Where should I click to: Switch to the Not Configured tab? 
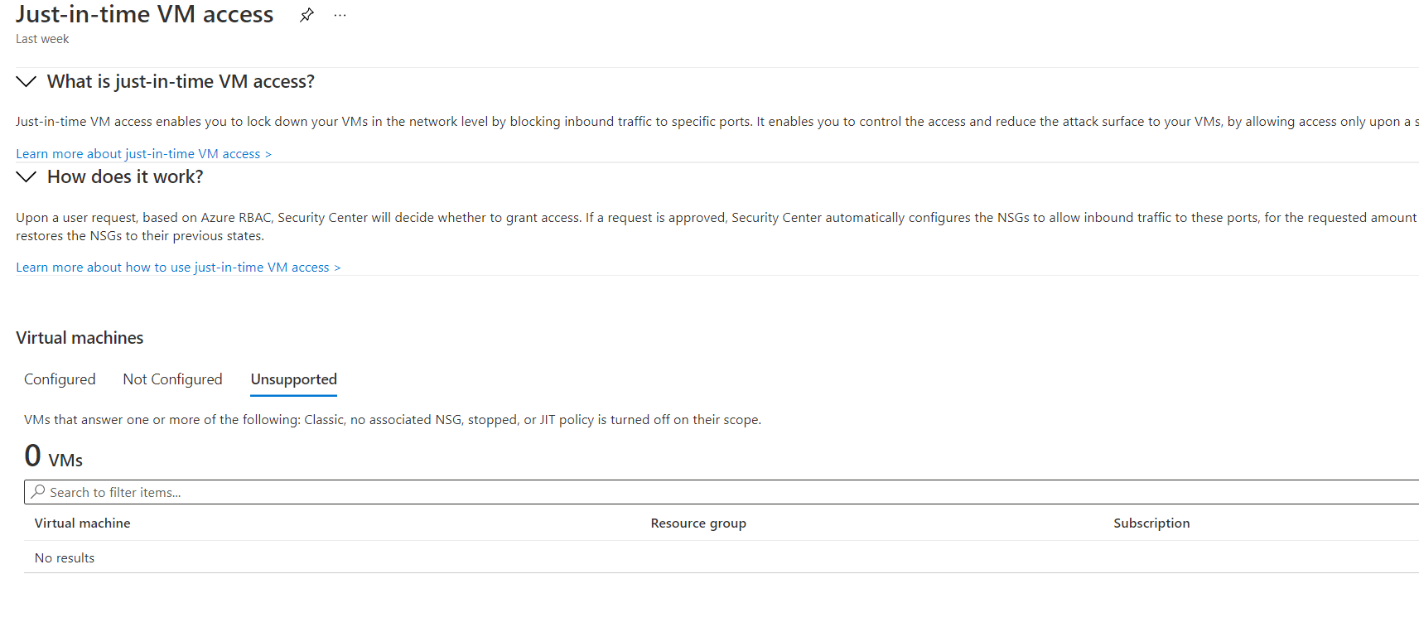[172, 379]
